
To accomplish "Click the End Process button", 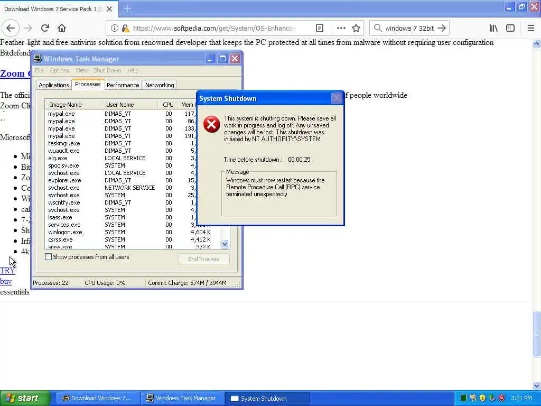I will click(203, 259).
